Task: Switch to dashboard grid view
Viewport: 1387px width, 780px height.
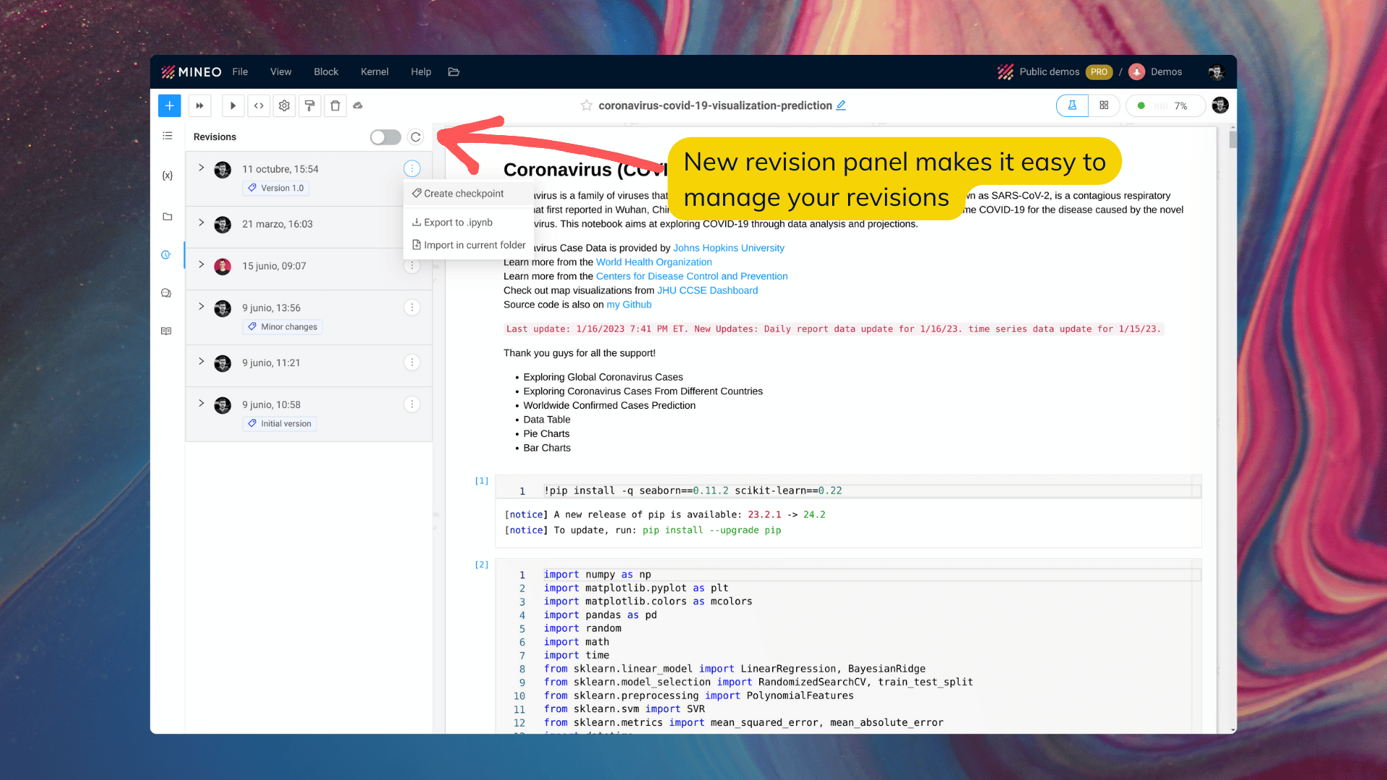Action: tap(1104, 105)
